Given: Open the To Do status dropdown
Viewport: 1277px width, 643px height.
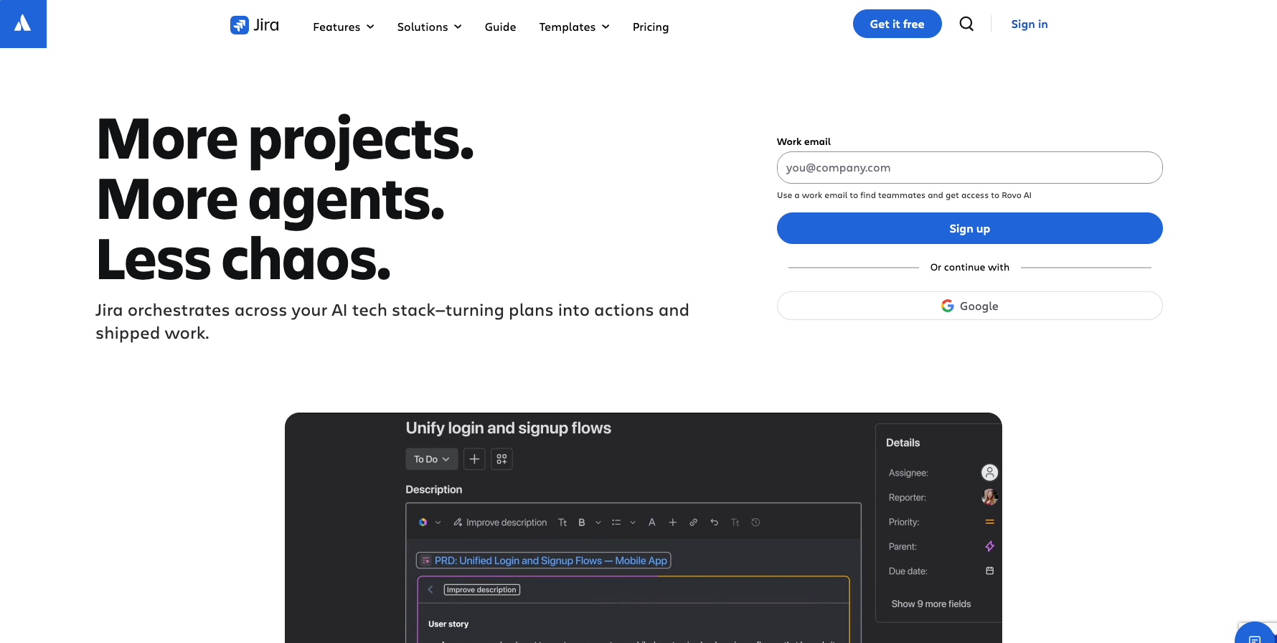Looking at the screenshot, I should click(x=432, y=459).
